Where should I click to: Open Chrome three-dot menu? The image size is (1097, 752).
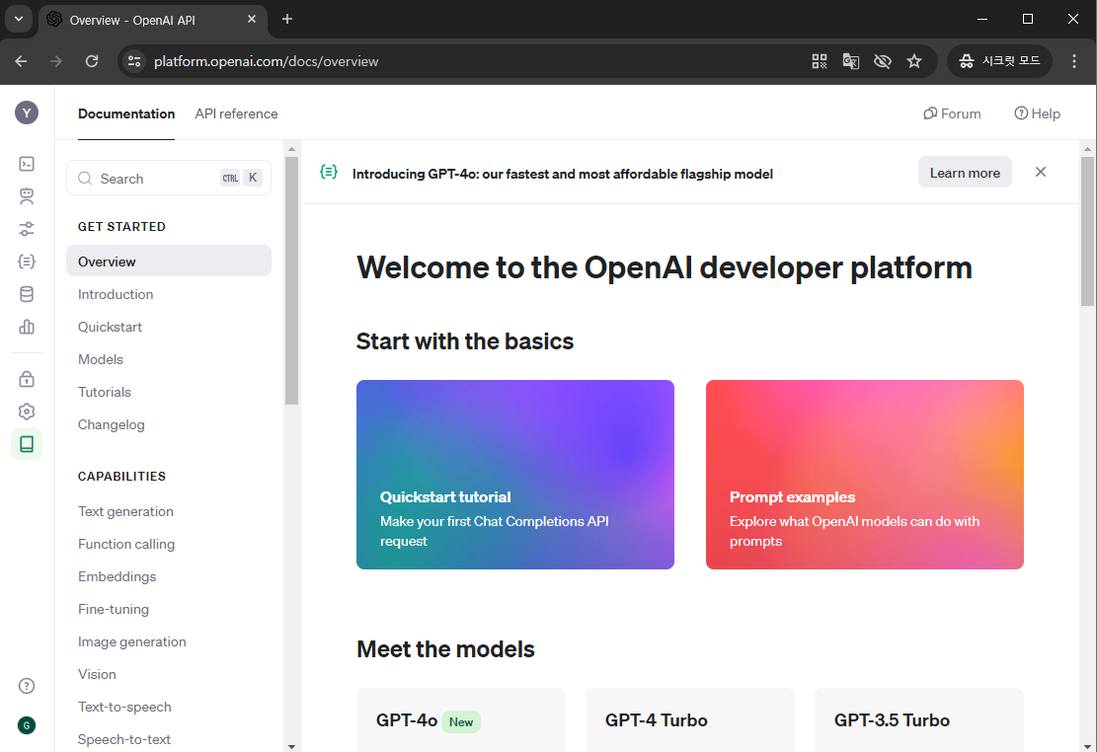coord(1074,61)
